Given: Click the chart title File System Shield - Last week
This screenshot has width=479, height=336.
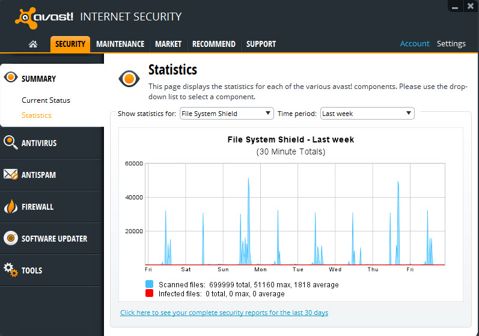Looking at the screenshot, I should pyautogui.click(x=290, y=139).
